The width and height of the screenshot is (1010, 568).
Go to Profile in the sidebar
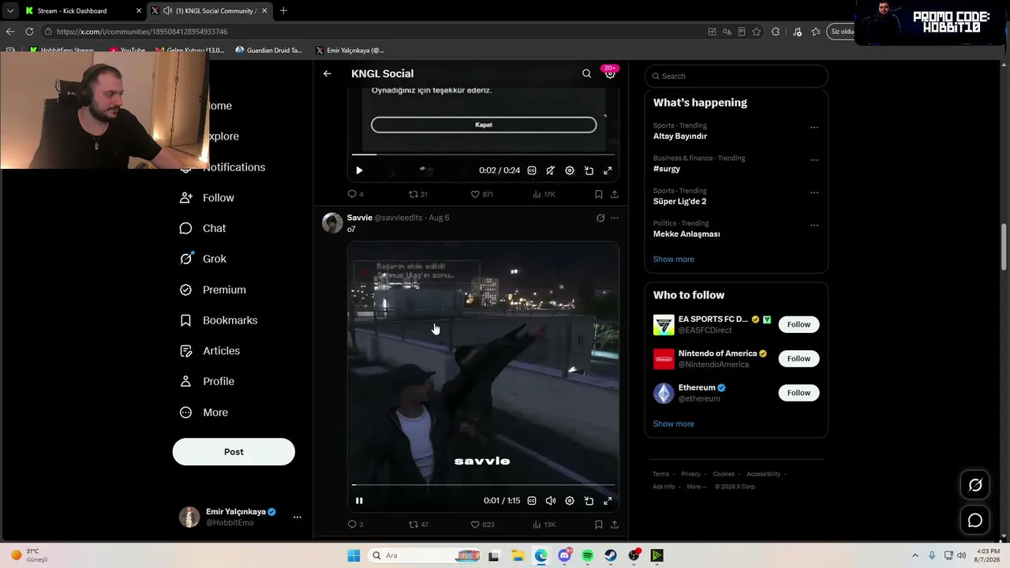(207, 382)
